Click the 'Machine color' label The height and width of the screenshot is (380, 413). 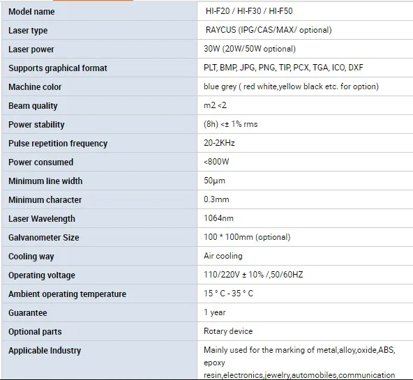tap(35, 87)
